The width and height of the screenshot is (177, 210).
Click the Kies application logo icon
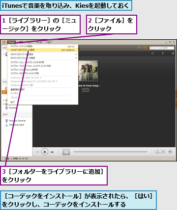(x=4, y=42)
